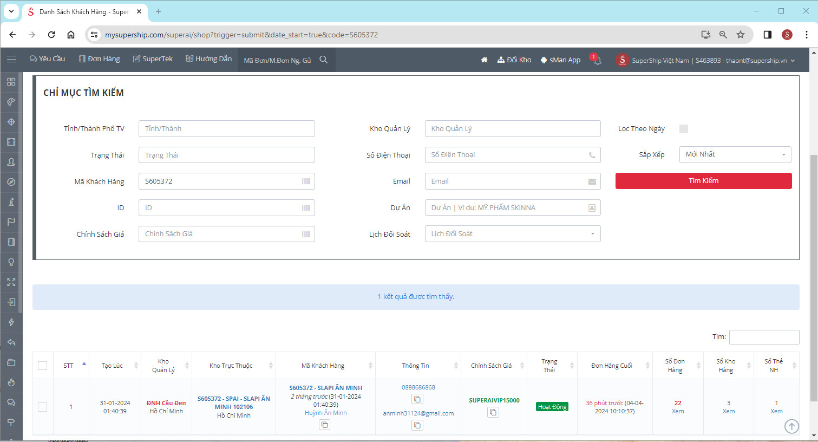The height and width of the screenshot is (442, 818).
Task: Click the user profile icon in sidebar
Action: pyautogui.click(x=11, y=162)
